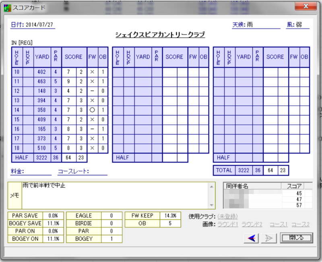
Task: Open the コース1 image link
Action: [279, 225]
